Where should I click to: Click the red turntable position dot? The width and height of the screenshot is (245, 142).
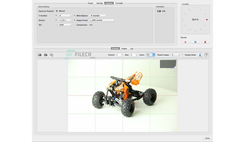click(207, 20)
